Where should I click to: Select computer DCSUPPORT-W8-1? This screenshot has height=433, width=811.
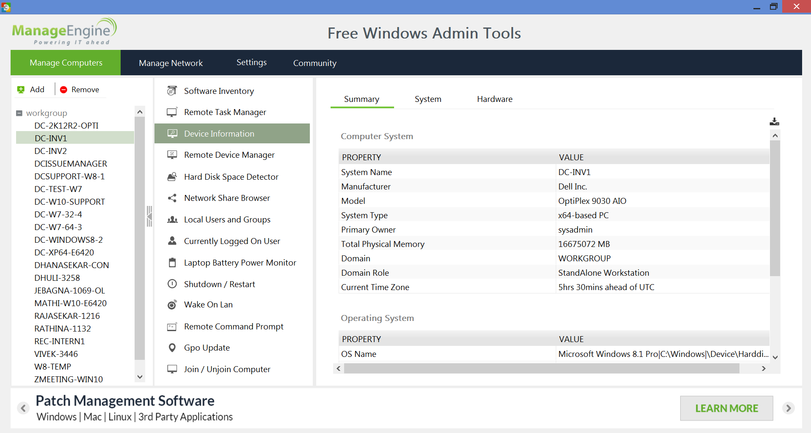69,176
